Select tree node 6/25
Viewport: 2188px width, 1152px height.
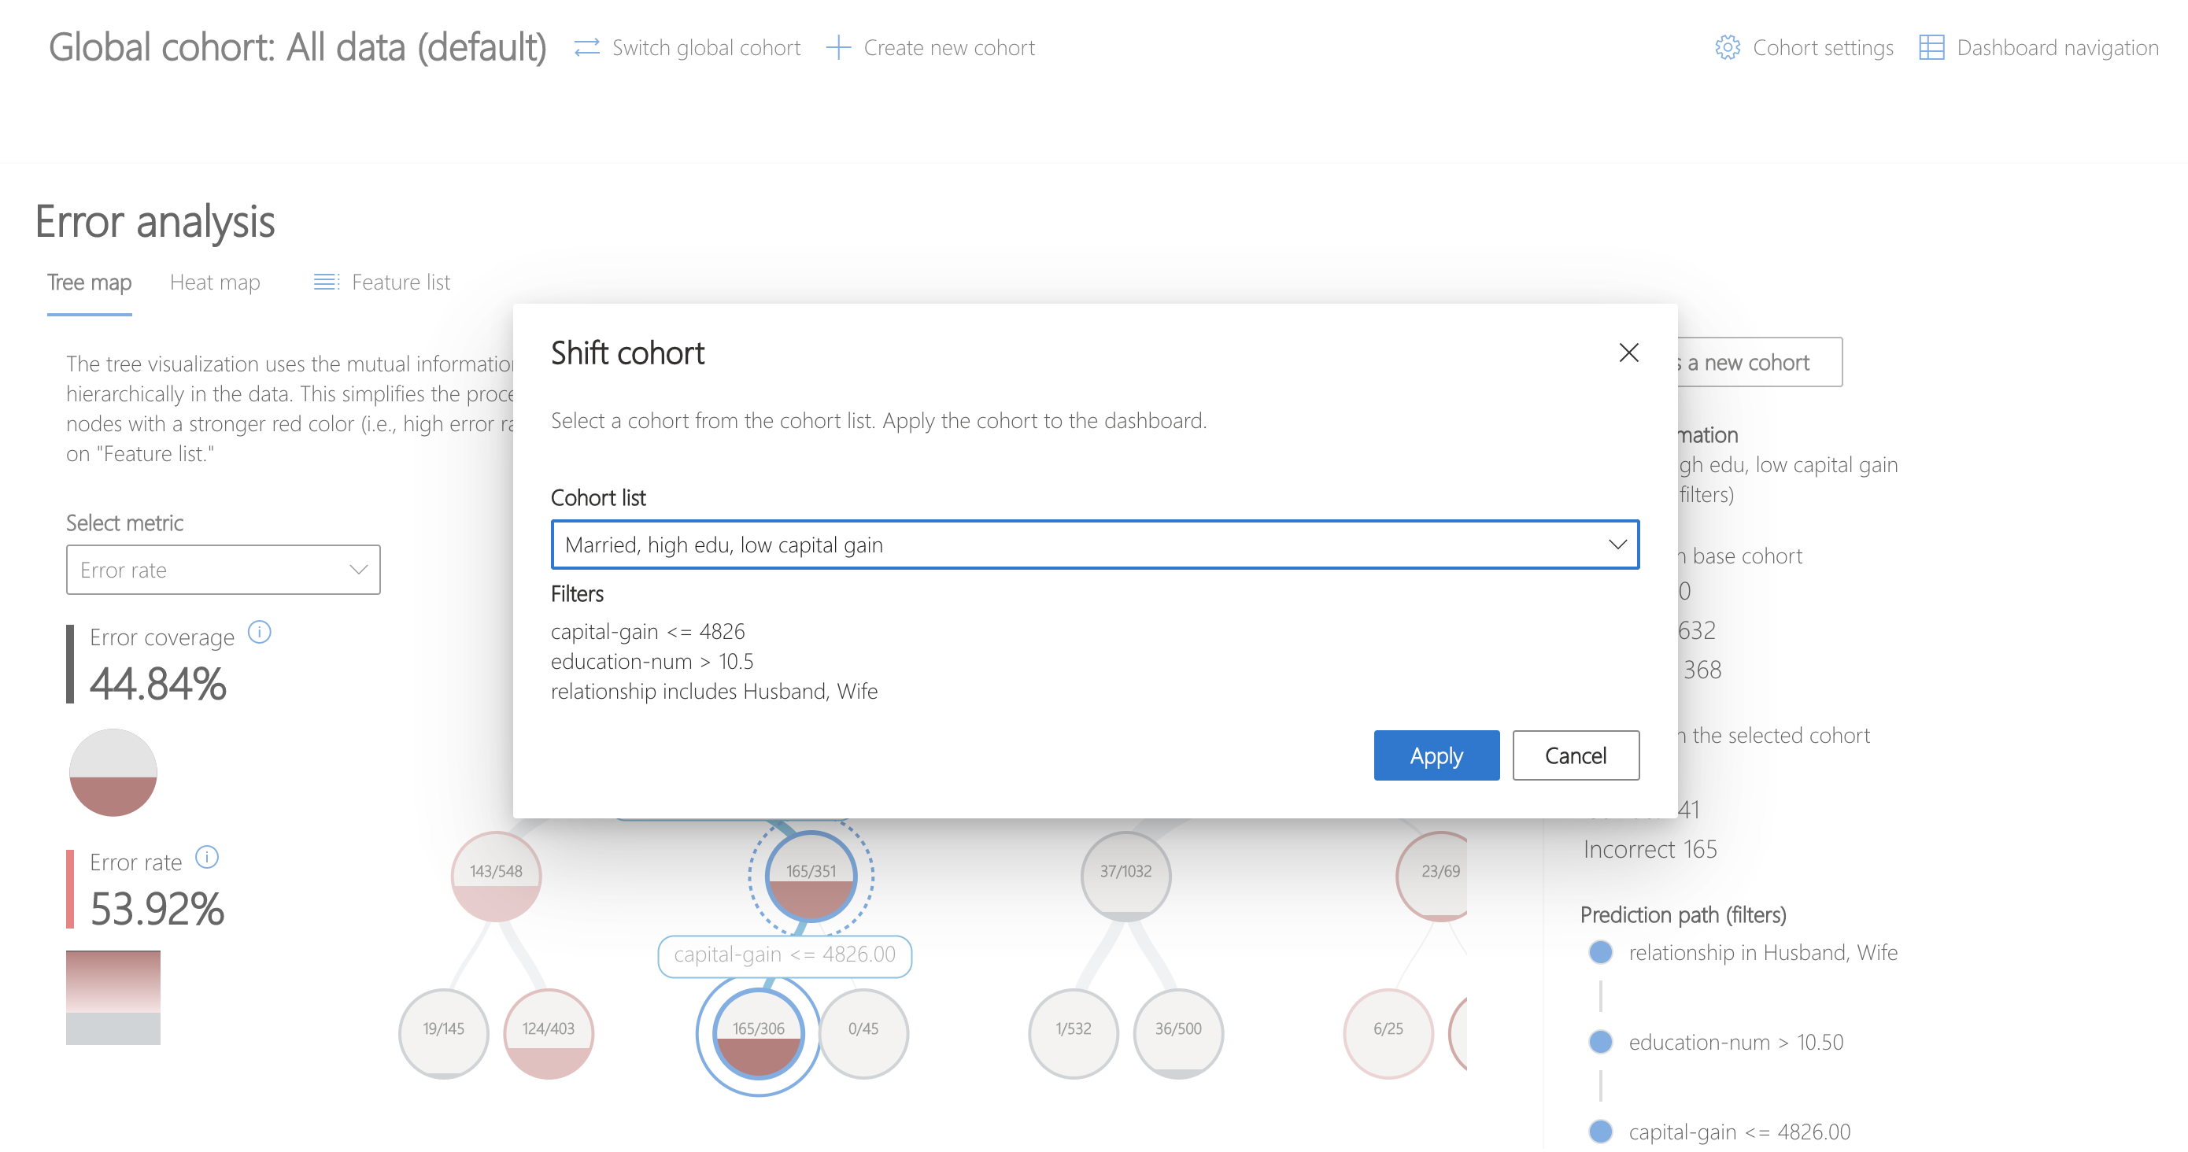pos(1388,1033)
